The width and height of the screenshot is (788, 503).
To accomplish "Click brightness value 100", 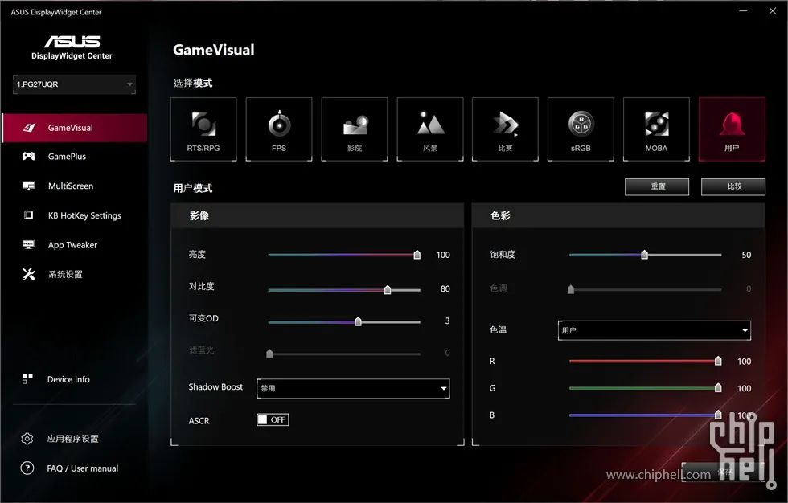I will click(x=443, y=255).
